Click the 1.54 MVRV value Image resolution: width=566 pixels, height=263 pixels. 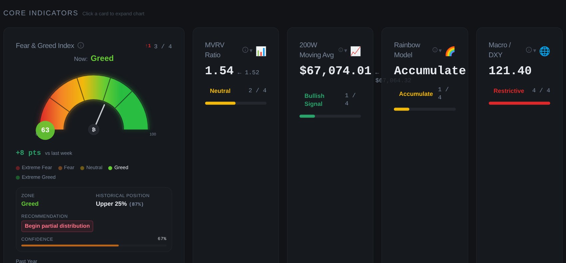[219, 71]
